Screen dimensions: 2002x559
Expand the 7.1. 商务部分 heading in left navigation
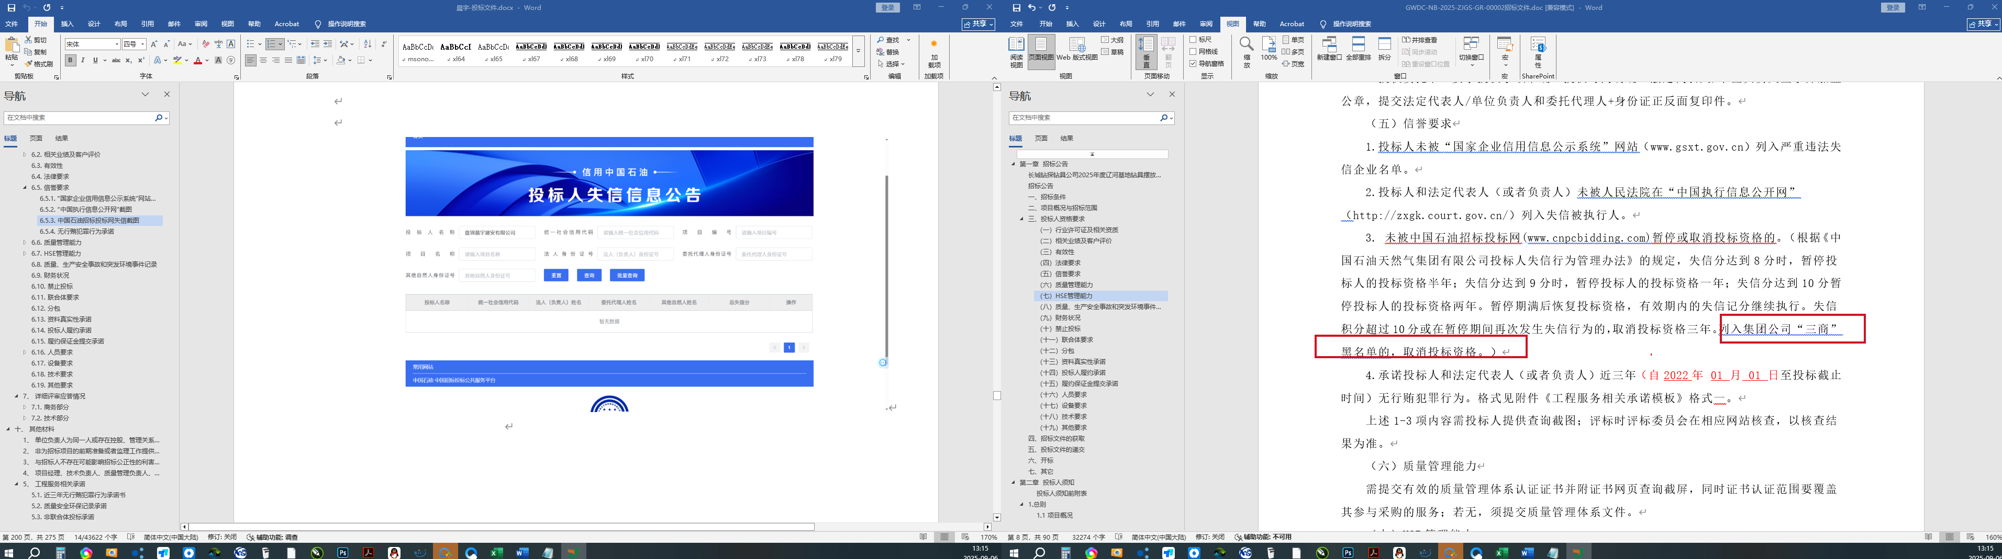25,407
